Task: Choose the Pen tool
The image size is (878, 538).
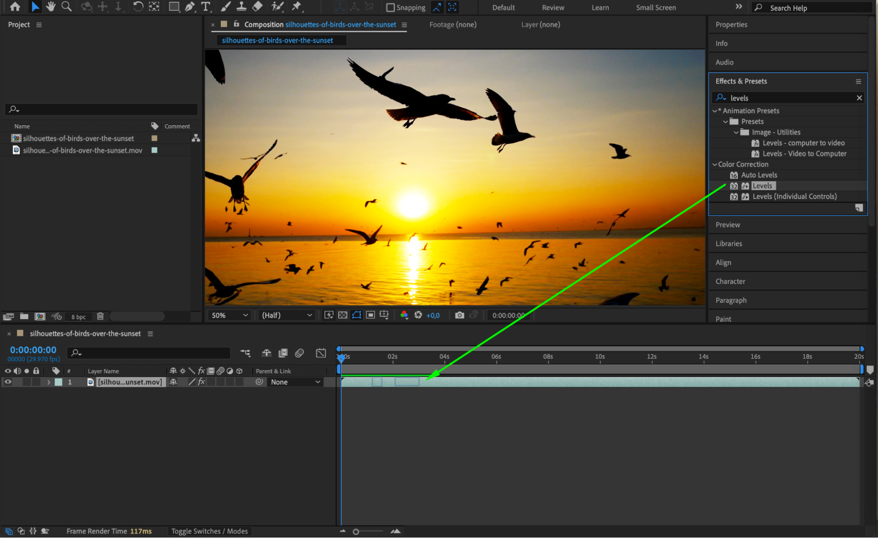Action: (x=190, y=7)
